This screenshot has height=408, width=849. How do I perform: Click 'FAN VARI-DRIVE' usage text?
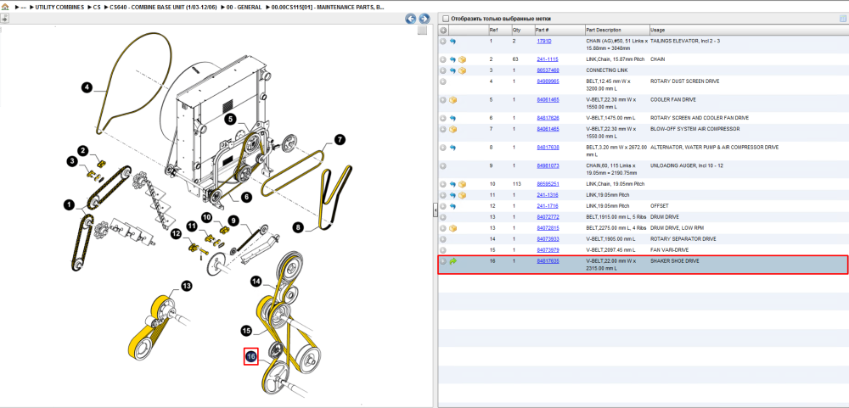pyautogui.click(x=671, y=249)
